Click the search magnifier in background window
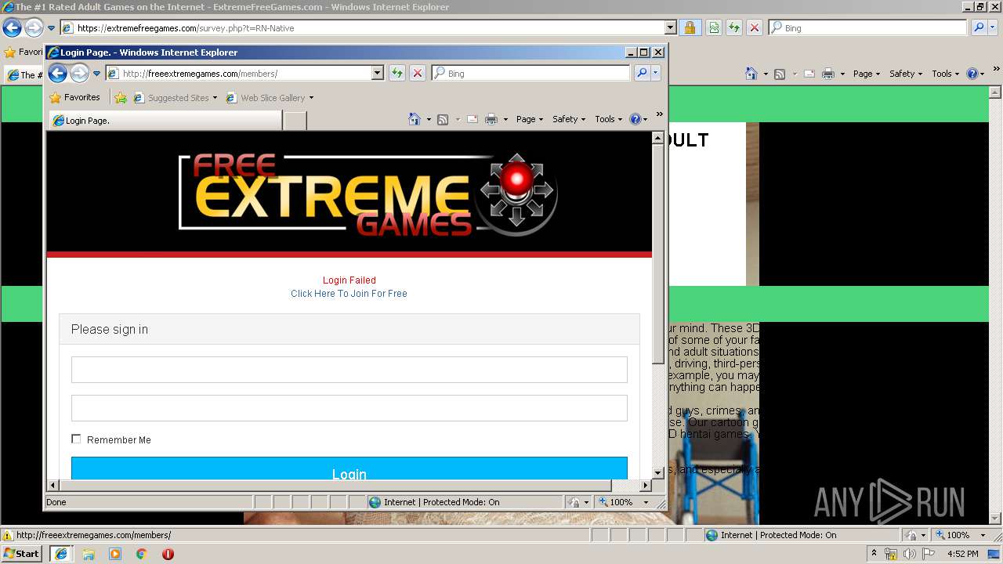 [x=979, y=27]
